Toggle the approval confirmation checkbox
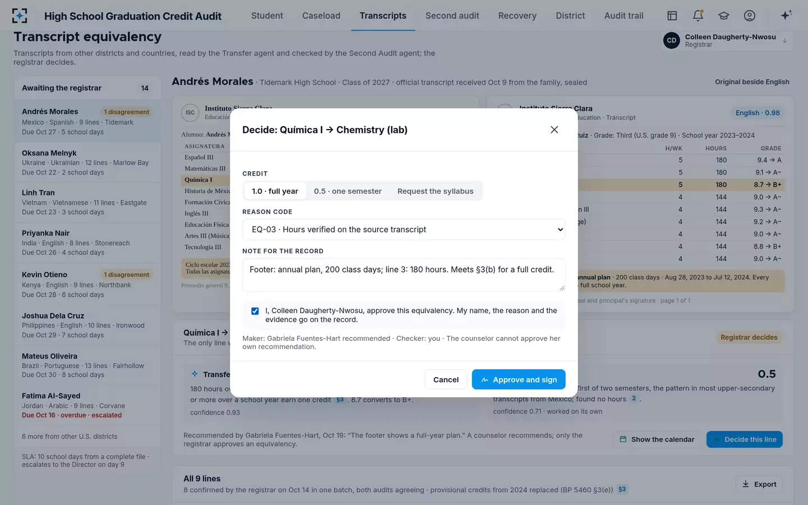This screenshot has width=808, height=505. point(255,311)
